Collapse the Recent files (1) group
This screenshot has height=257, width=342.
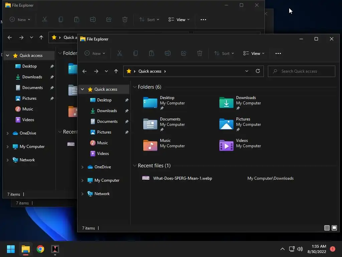pos(135,166)
